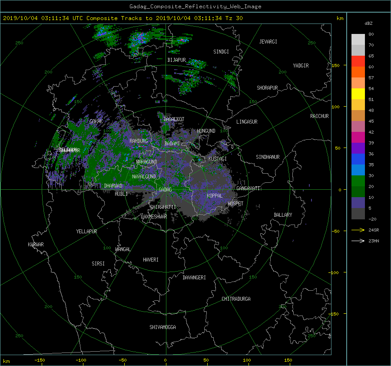Click the white 23MN track arrow
This screenshot has width=391, height=366.
click(x=358, y=241)
